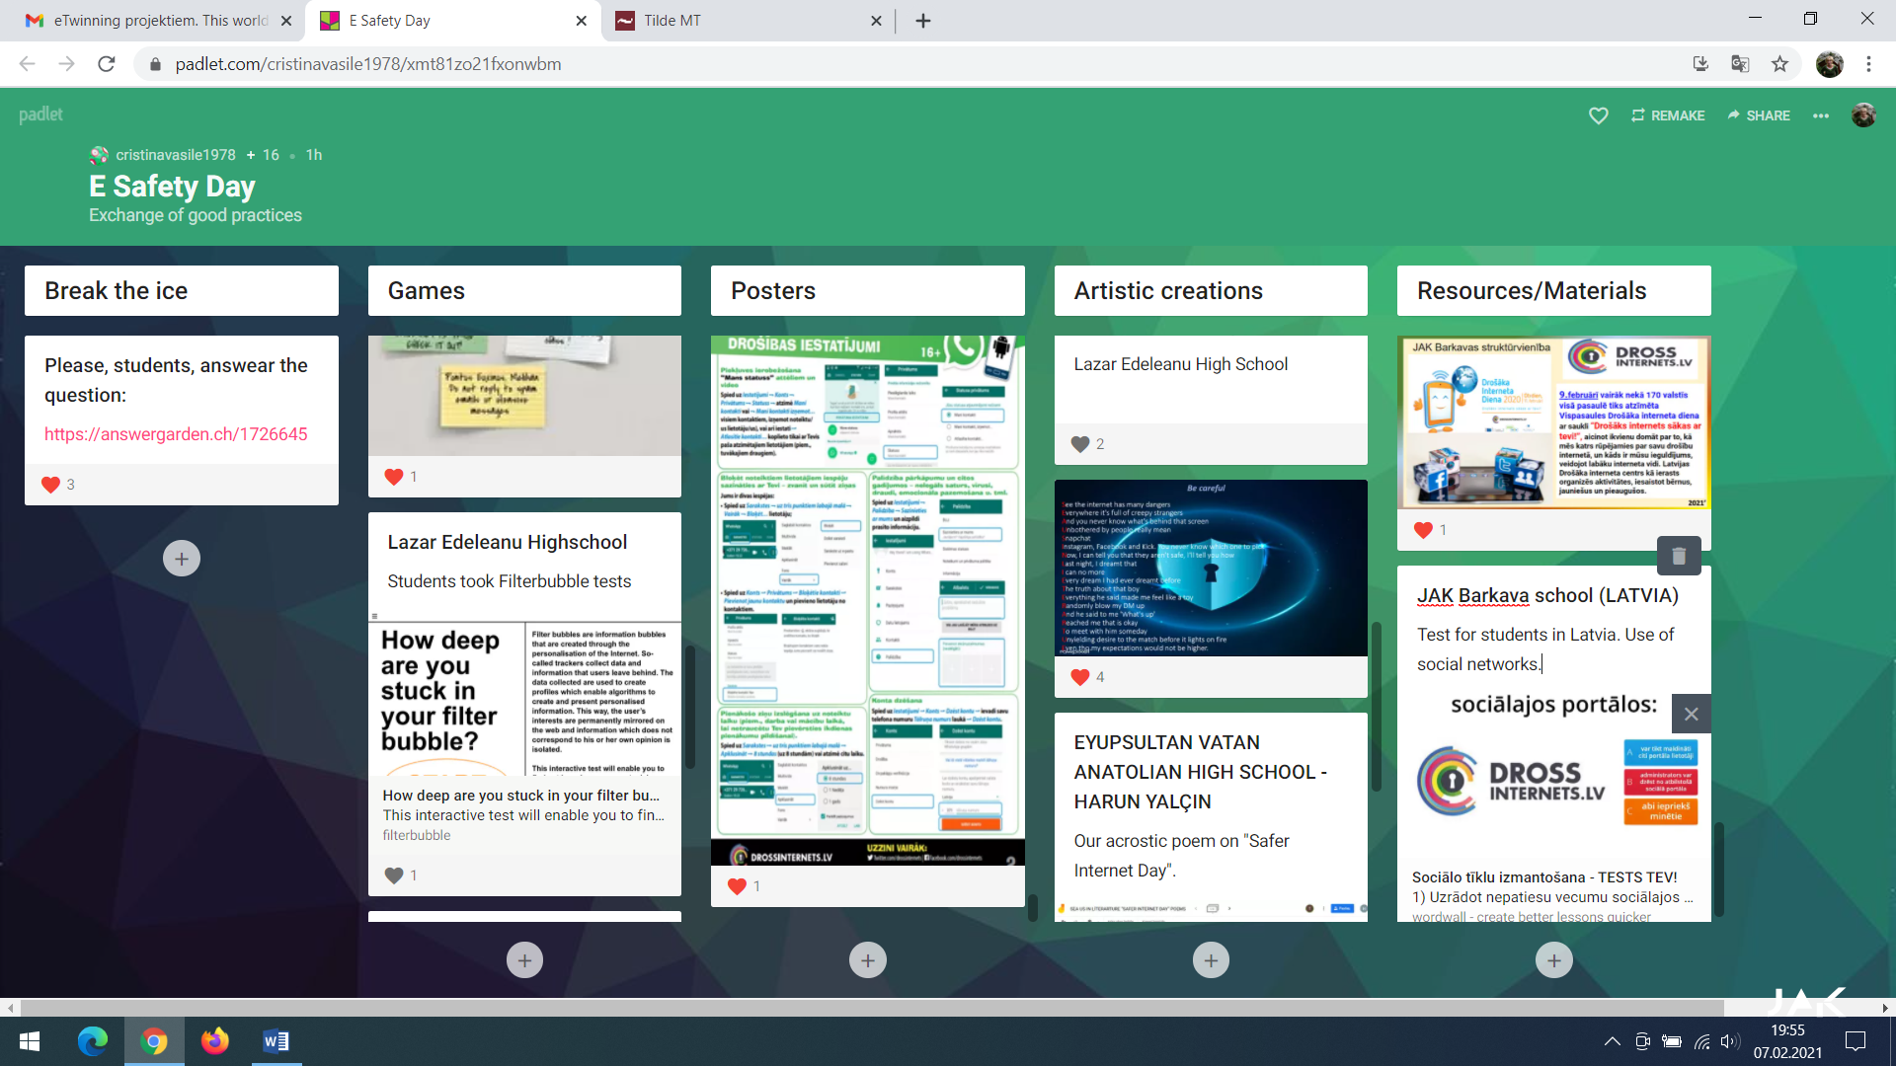Open the Be careful poem image
This screenshot has width=1896, height=1066.
(1211, 568)
